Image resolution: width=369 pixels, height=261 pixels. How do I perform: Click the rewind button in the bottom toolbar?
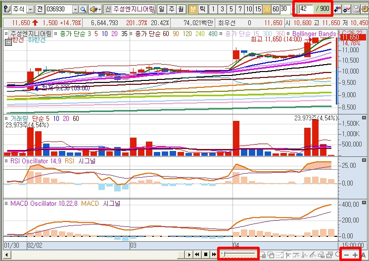coord(198,255)
